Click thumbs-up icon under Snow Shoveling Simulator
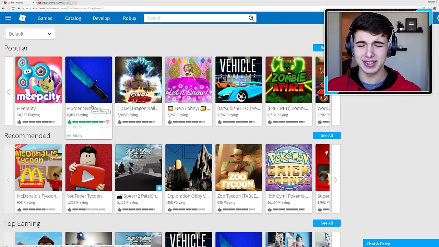The height and width of the screenshot is (247, 439). click(120, 209)
